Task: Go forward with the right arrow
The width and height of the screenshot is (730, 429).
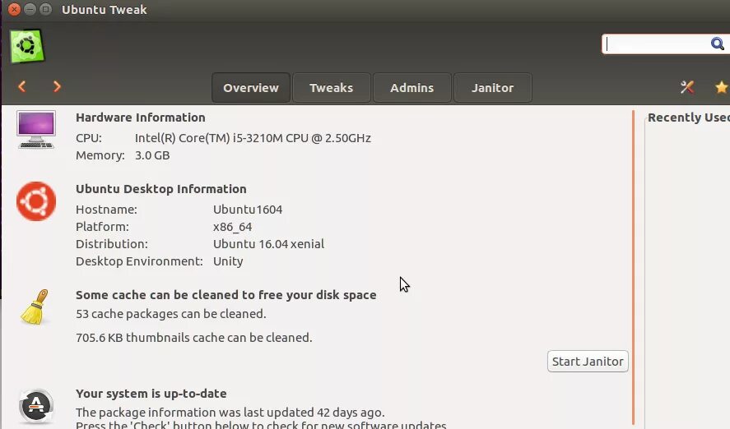Action: point(57,86)
